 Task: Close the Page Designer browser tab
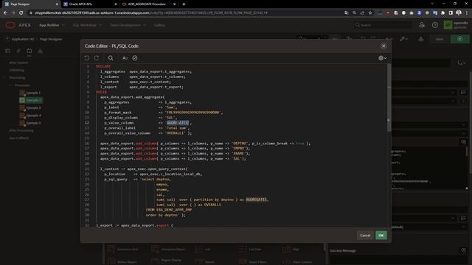pos(57,4)
